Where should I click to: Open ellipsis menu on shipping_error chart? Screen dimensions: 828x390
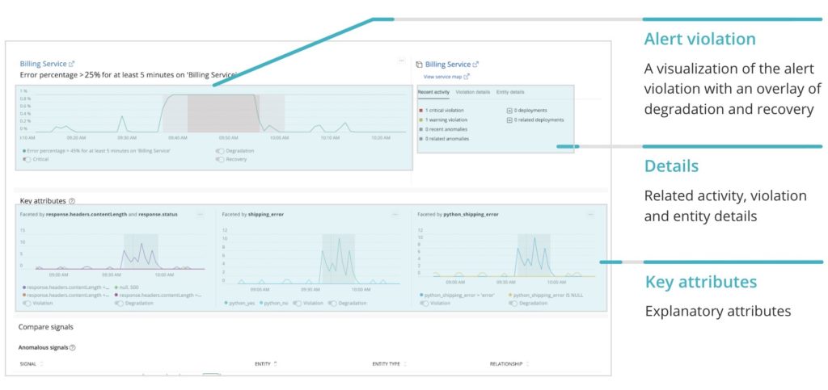pyautogui.click(x=395, y=215)
